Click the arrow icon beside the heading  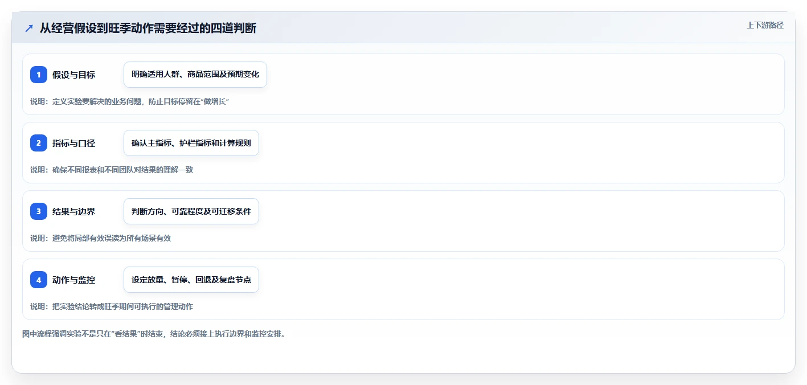click(x=29, y=28)
